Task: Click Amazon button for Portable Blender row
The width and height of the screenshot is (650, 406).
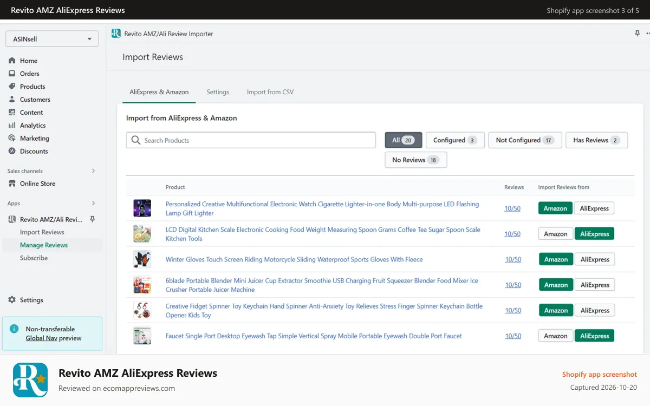Action: click(x=556, y=285)
